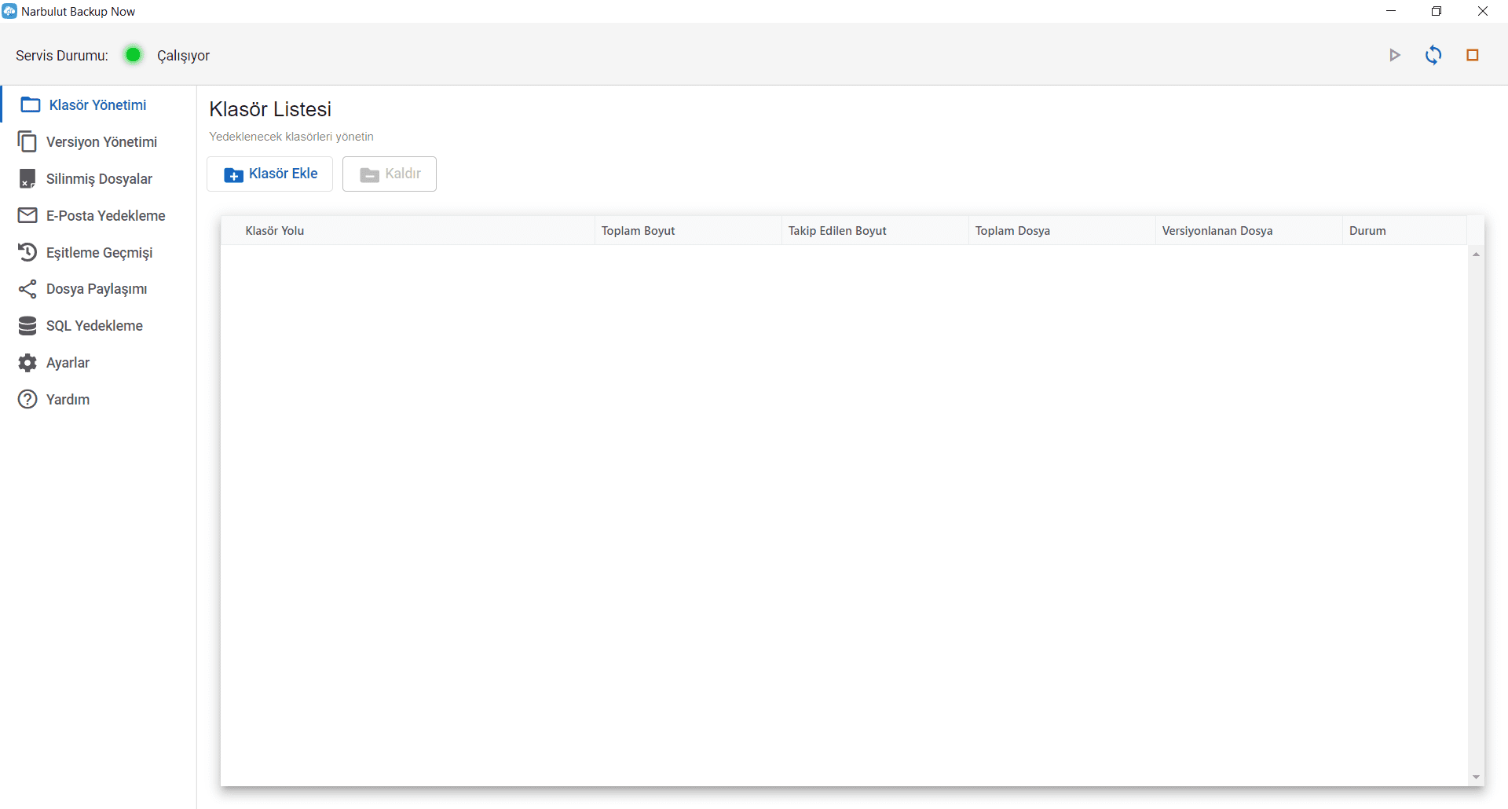The width and height of the screenshot is (1508, 809).
Task: Click the Klasör Ekle button
Action: pyautogui.click(x=269, y=174)
